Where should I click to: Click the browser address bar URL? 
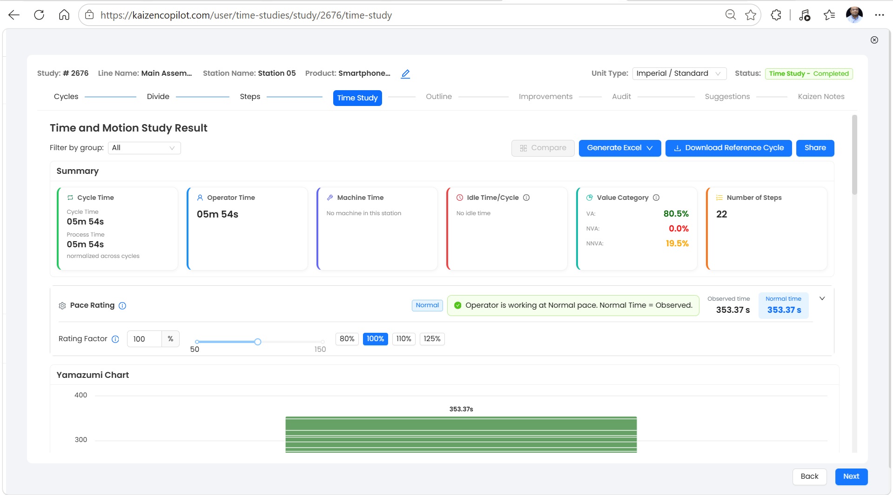[246, 15]
